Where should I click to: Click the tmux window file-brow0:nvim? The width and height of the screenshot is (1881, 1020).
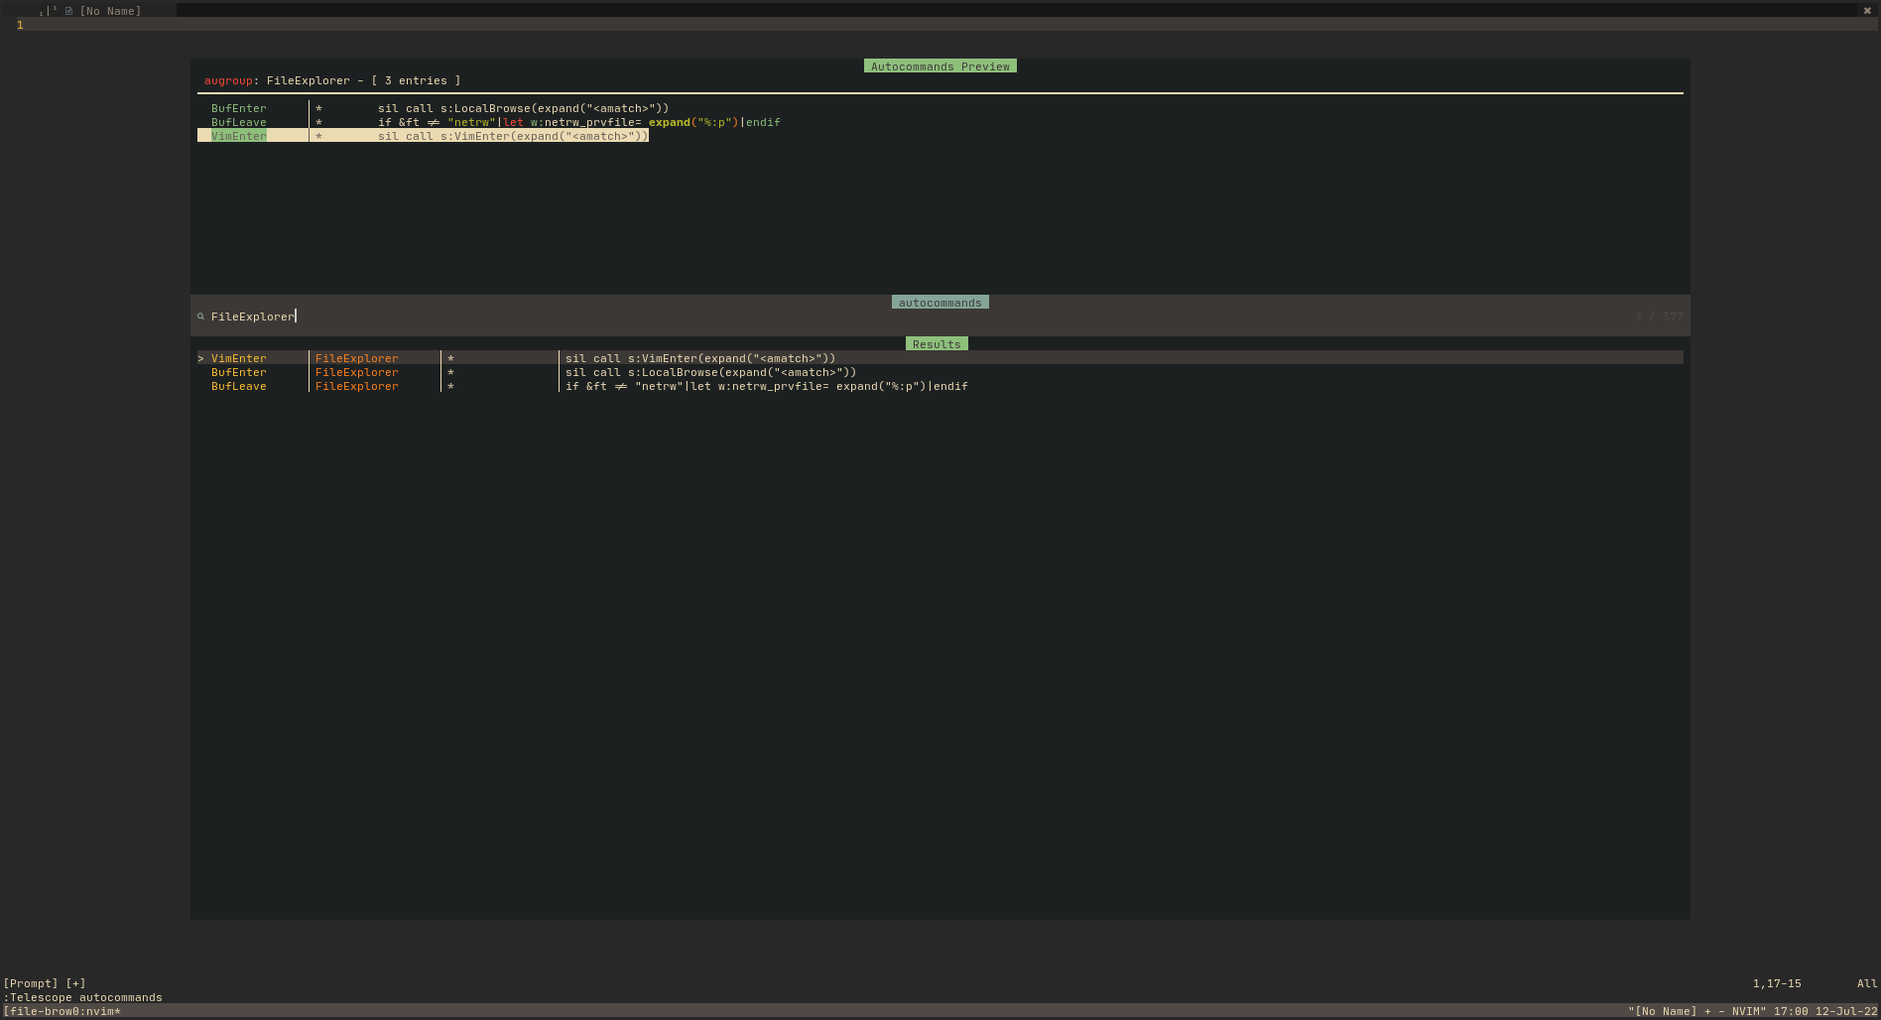coord(62,1011)
